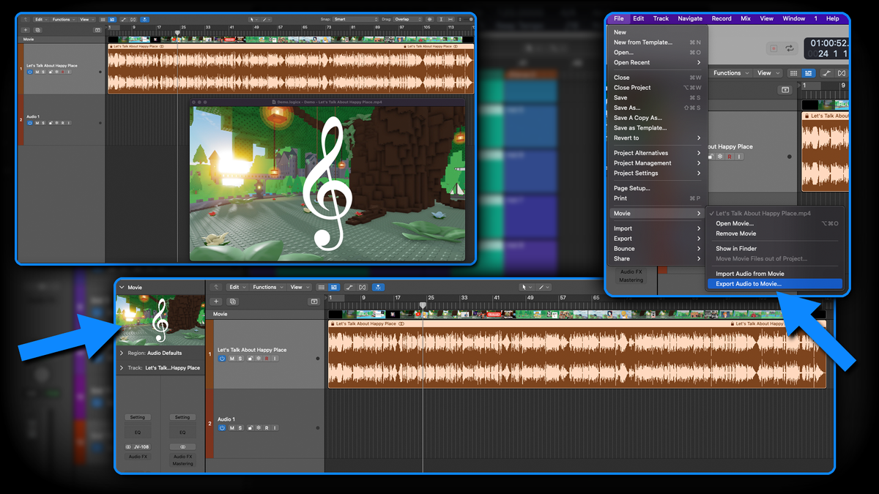Add a new track with the plus icon
This screenshot has height=494, width=879.
216,302
